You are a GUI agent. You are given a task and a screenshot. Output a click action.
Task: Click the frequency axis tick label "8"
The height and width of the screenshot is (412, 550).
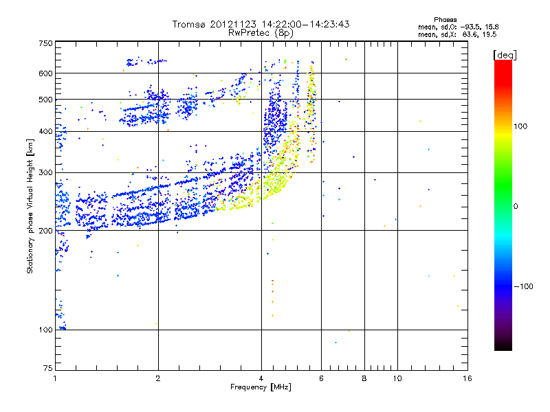(364, 378)
